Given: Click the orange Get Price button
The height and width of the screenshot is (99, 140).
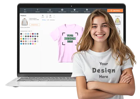Looking at the screenshot, I should point(115,11).
